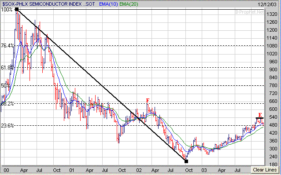The width and height of the screenshot is (281, 175).
Task: Click the 180 price axis value
Action: coord(273,164)
